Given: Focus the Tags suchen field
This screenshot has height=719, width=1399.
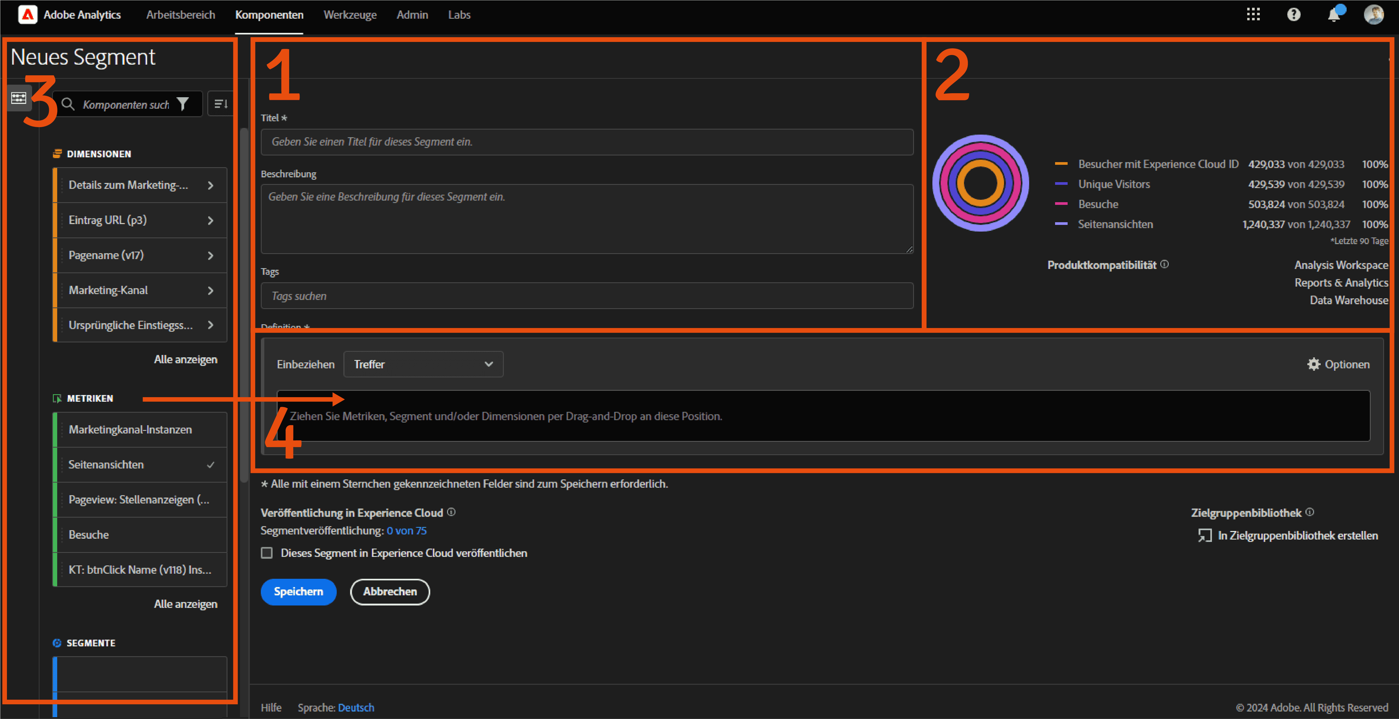Looking at the screenshot, I should 587,296.
